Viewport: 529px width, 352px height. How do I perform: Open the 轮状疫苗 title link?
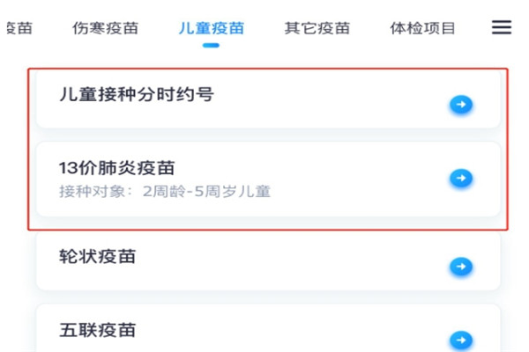pyautogui.click(x=98, y=256)
